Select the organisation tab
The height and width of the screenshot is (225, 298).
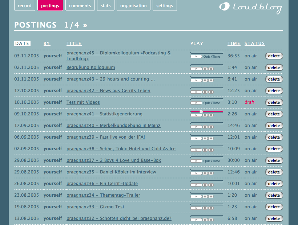(x=133, y=5)
